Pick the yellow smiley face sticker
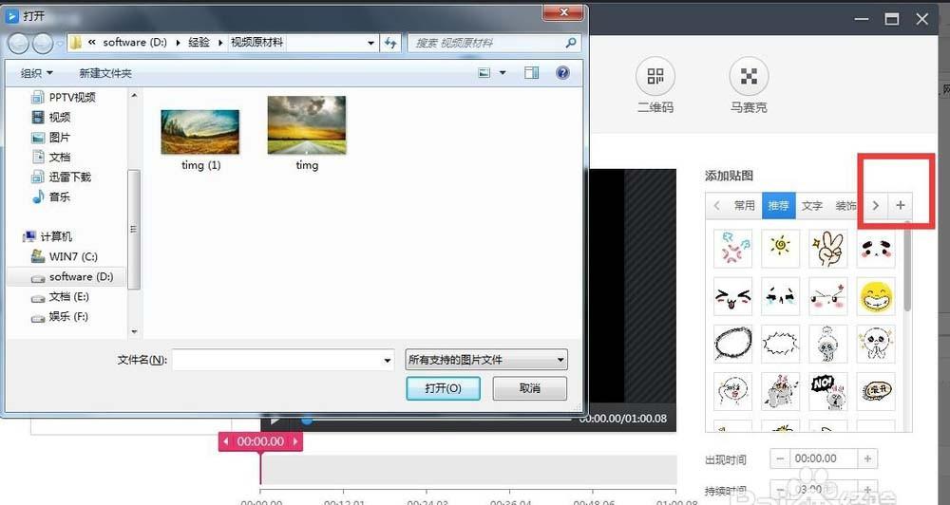This screenshot has height=505, width=950. click(x=876, y=297)
